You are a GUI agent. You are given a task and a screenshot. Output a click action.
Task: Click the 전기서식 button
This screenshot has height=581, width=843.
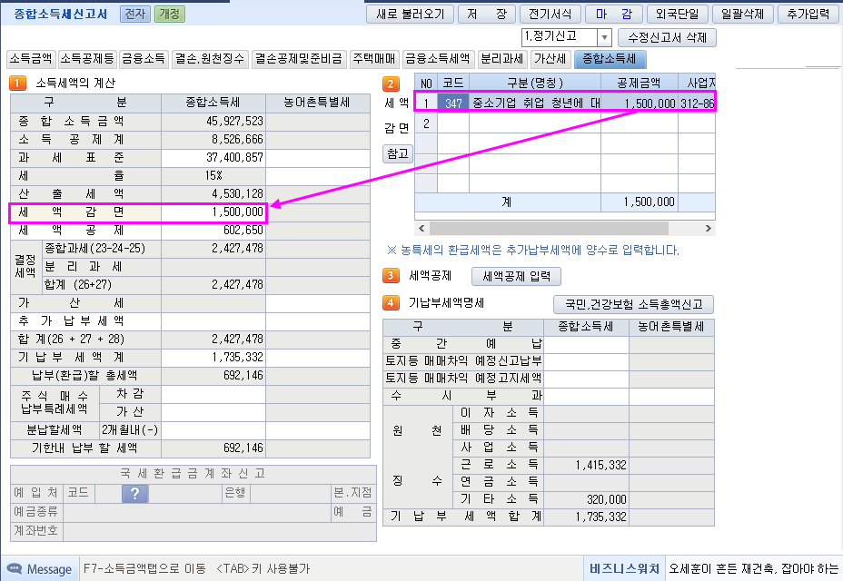pyautogui.click(x=550, y=14)
